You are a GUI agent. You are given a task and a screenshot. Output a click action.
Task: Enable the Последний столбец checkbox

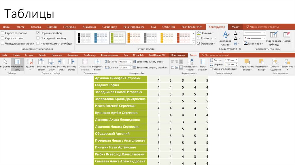click(38, 38)
